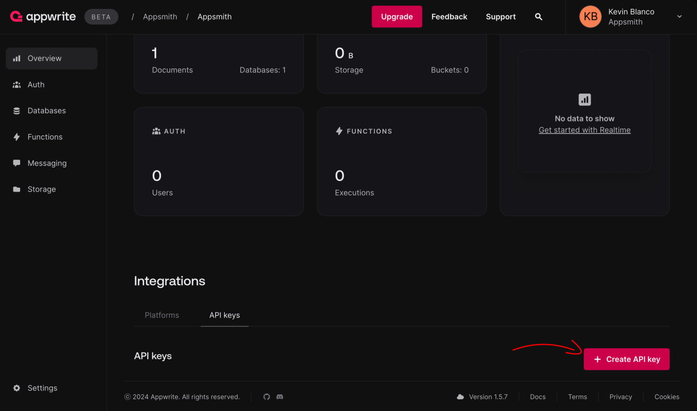The width and height of the screenshot is (697, 411).
Task: Switch to the Platforms tab
Action: (x=162, y=315)
